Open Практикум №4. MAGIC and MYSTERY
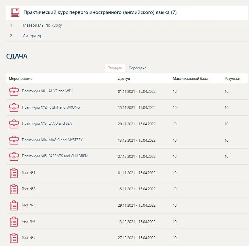249x246 pixels. coord(52,140)
